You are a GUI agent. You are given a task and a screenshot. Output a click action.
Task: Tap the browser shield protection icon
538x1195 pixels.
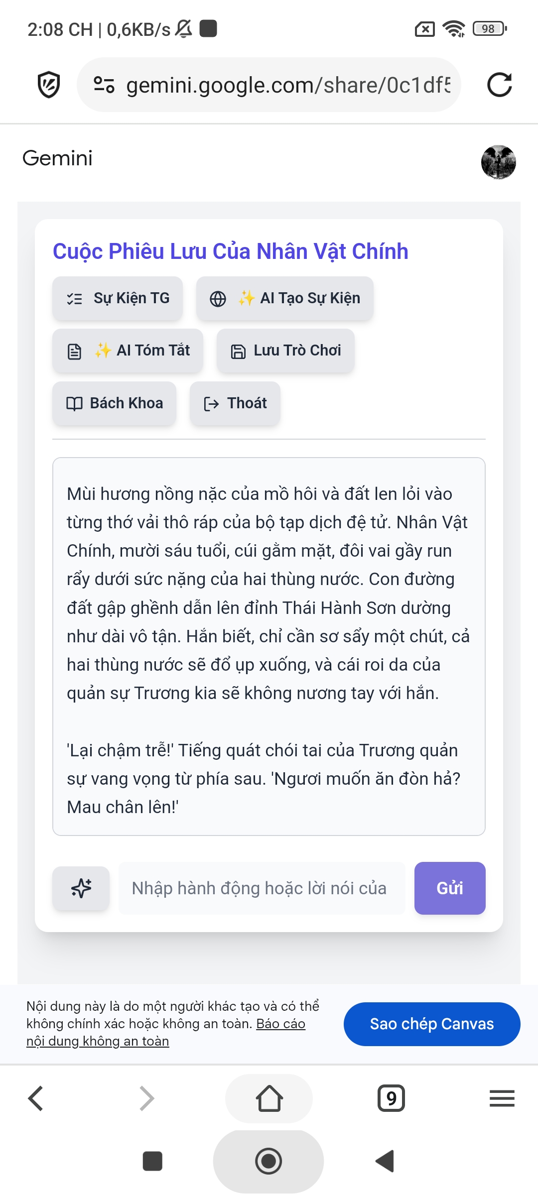click(x=49, y=85)
